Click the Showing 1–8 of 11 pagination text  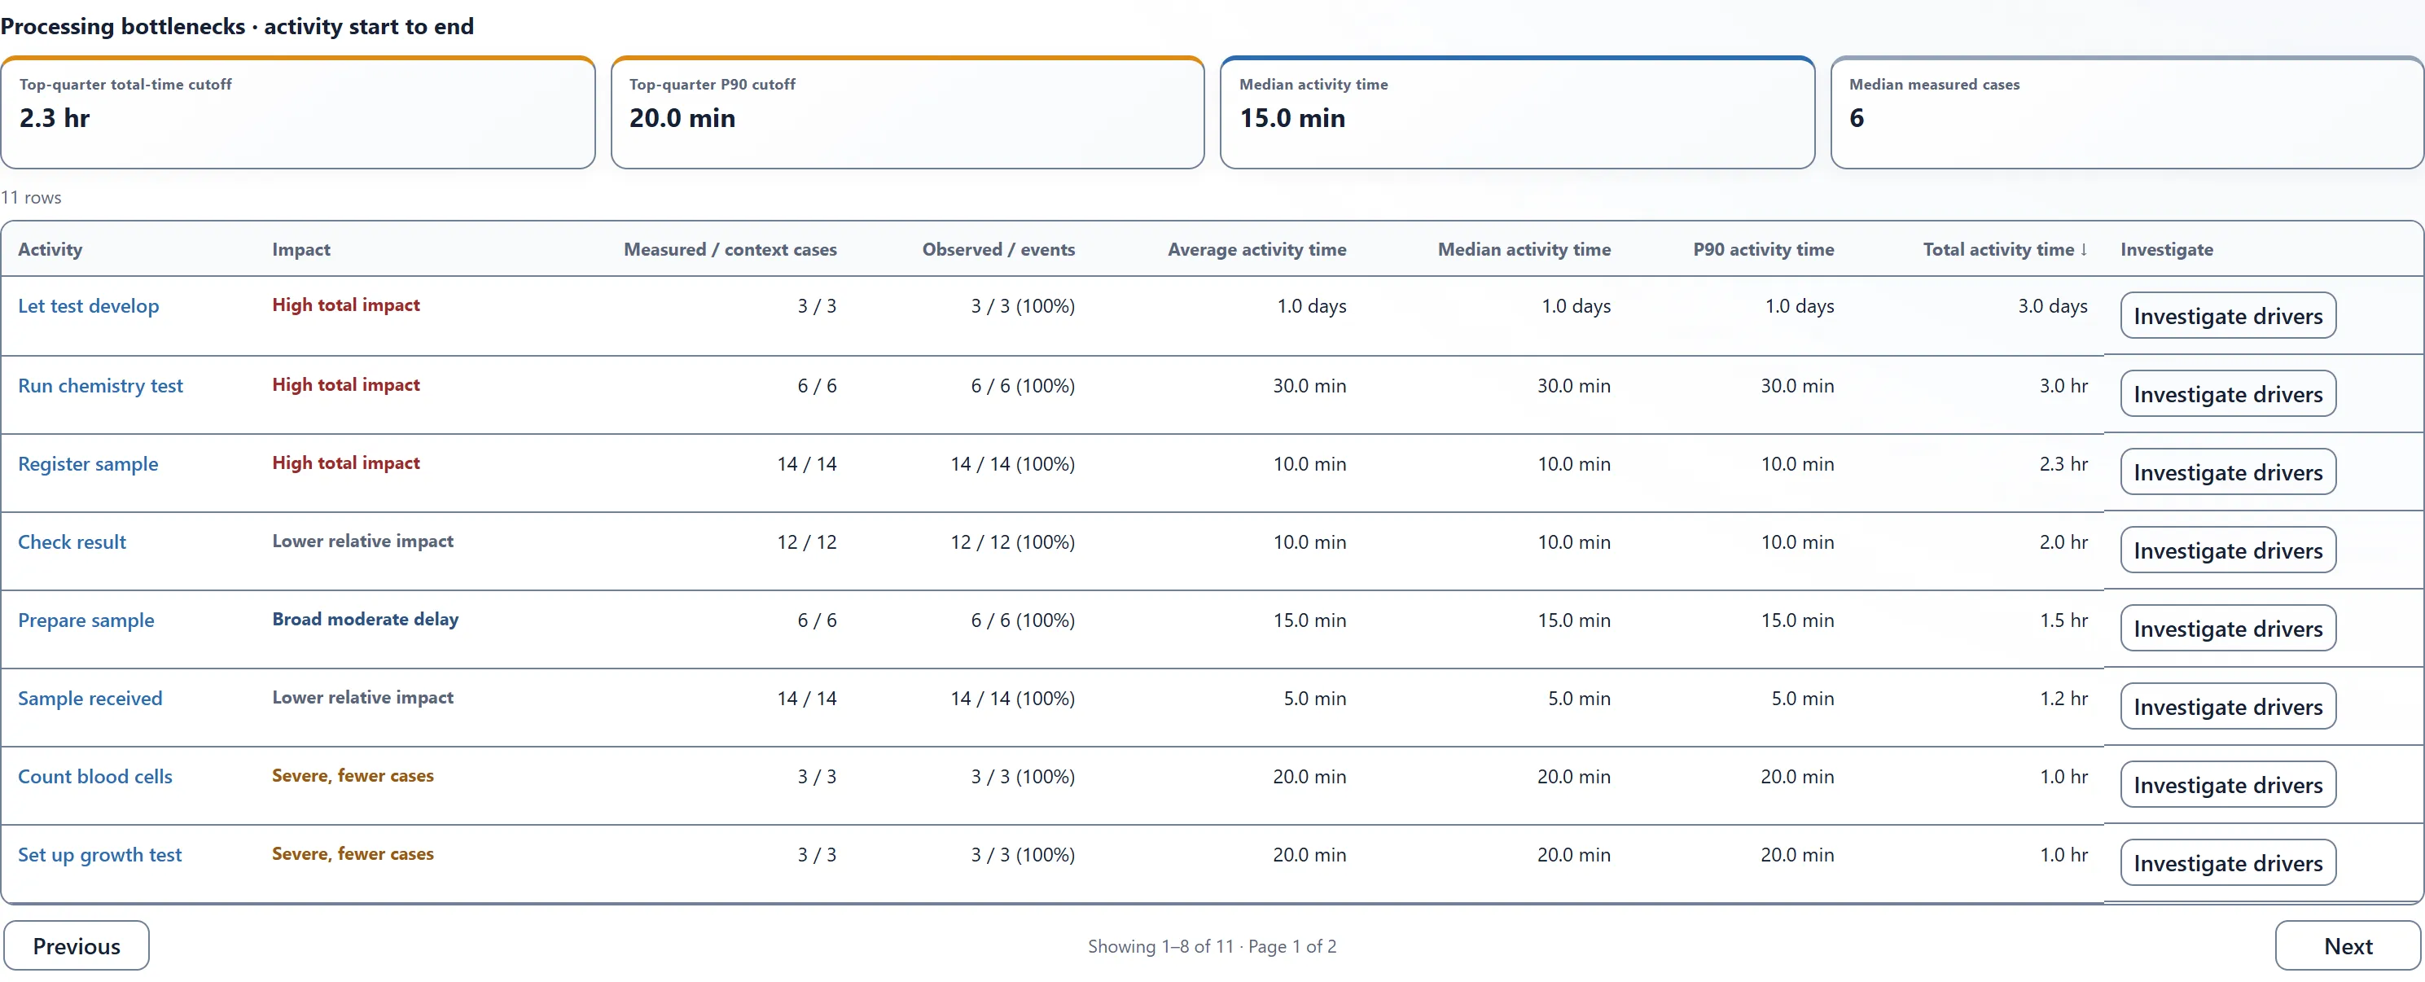pyautogui.click(x=1212, y=946)
